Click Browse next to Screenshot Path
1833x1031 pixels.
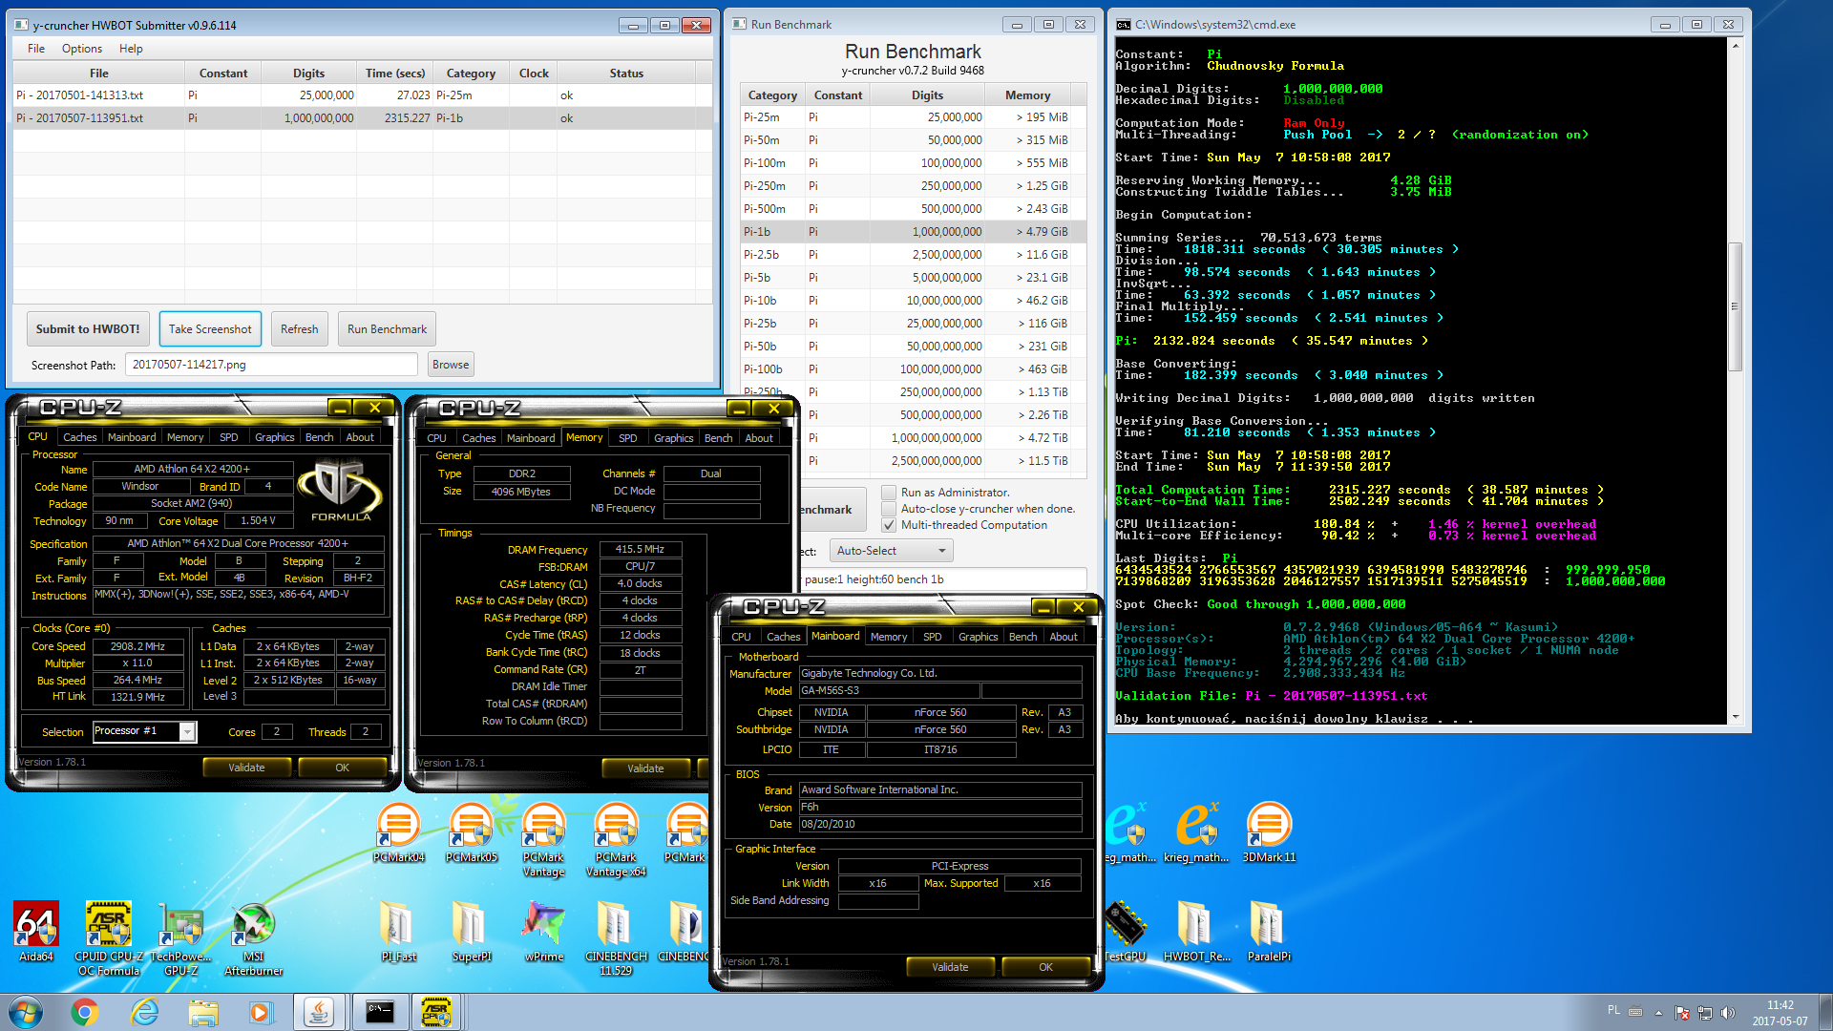point(451,365)
